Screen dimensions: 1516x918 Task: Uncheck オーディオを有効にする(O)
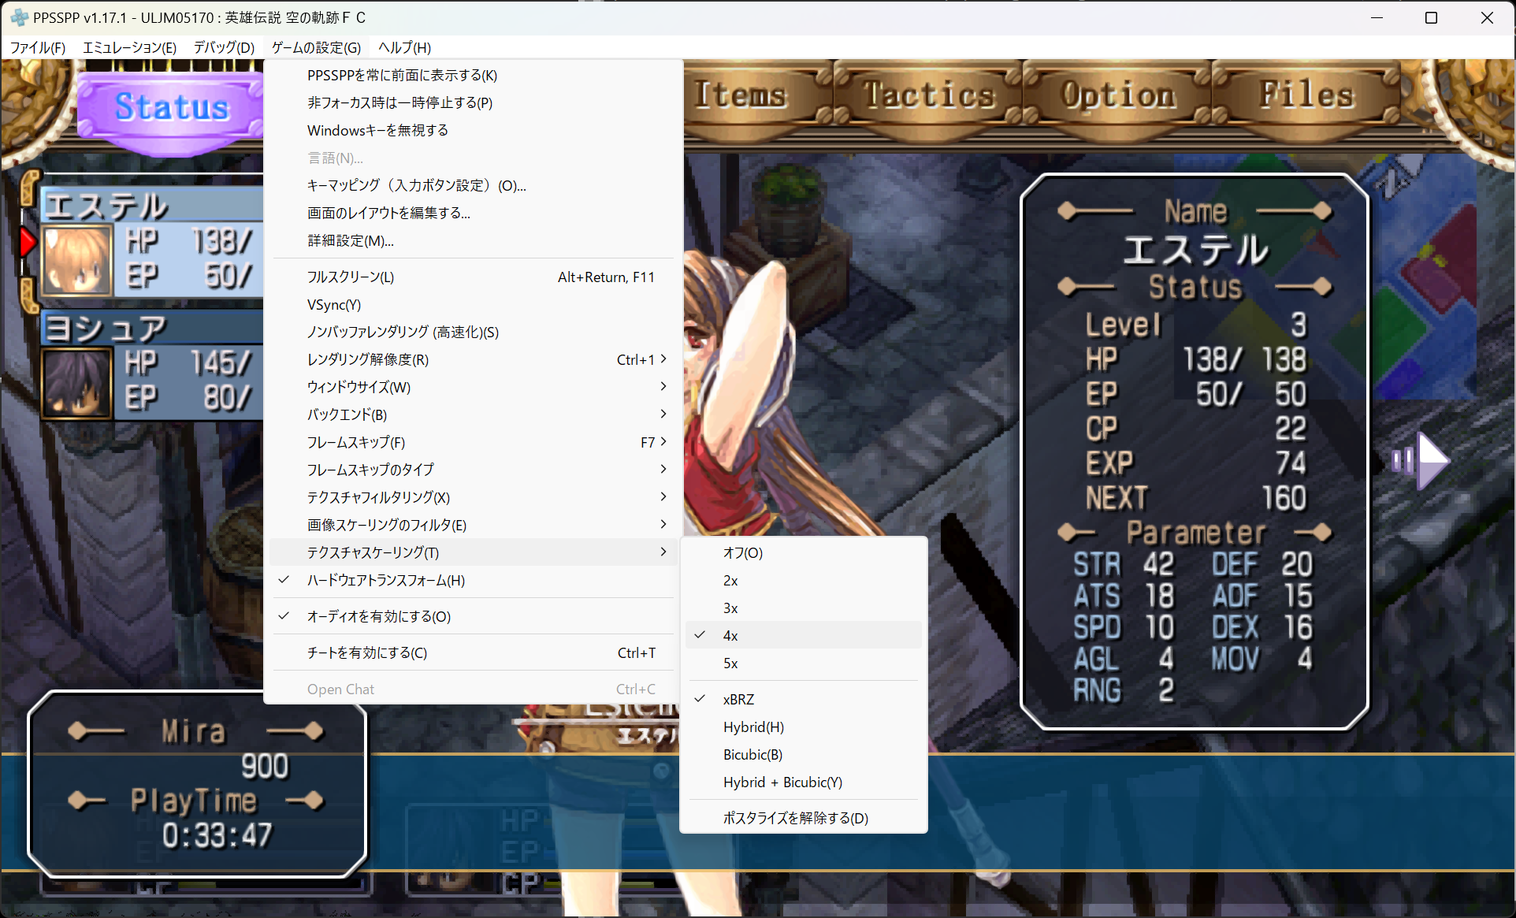click(x=473, y=617)
